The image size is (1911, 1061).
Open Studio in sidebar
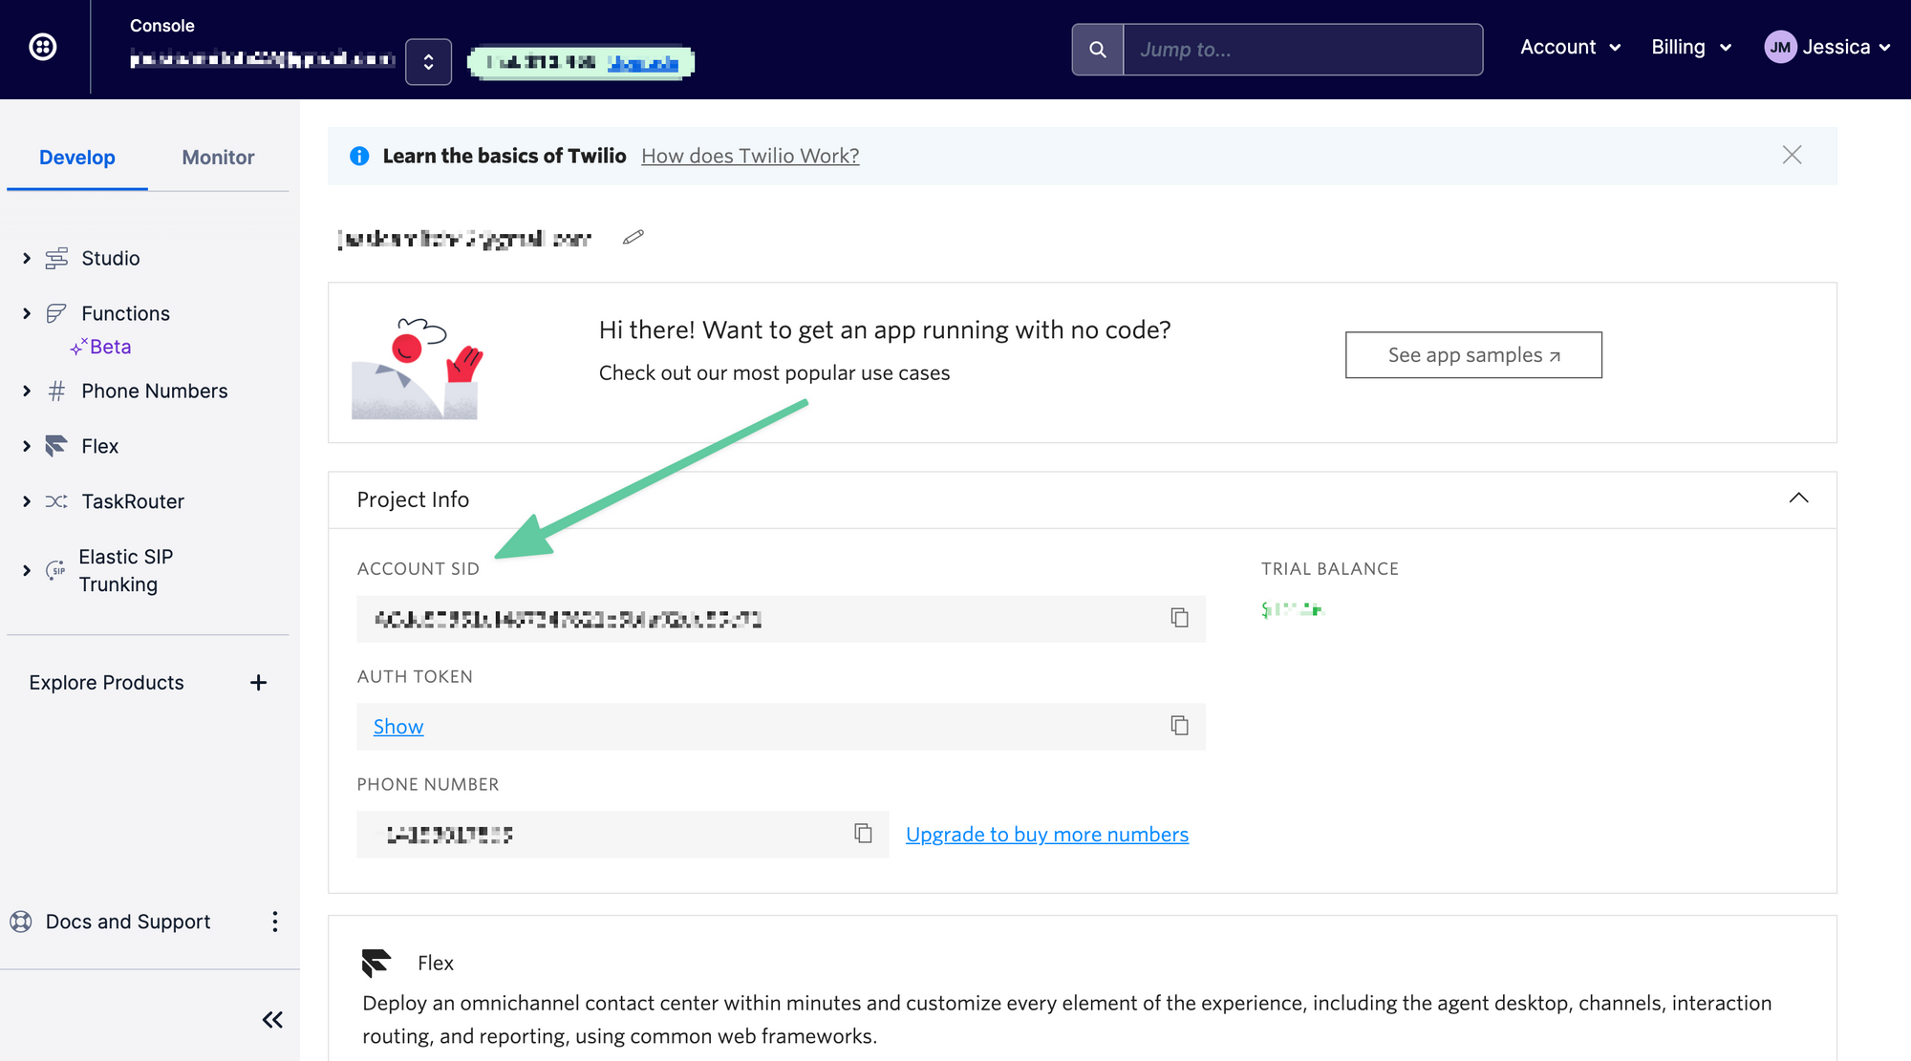click(111, 258)
